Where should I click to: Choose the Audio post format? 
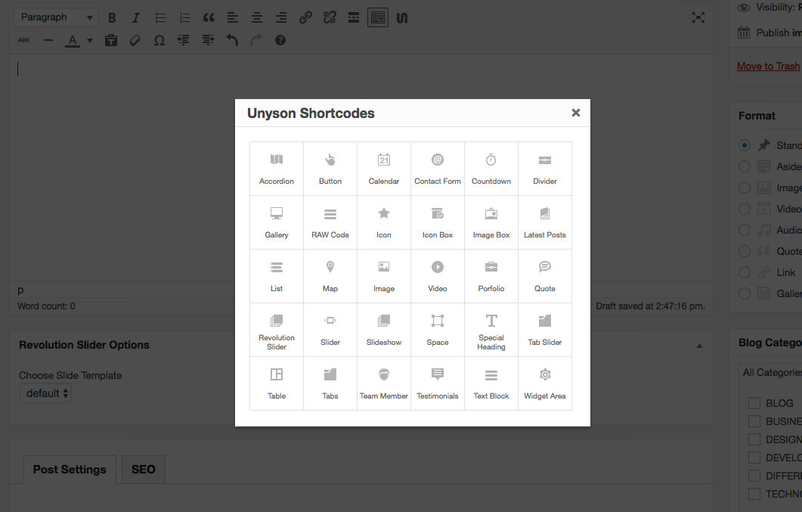pos(745,230)
